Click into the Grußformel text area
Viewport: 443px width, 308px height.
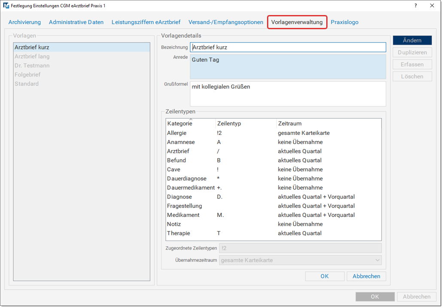(288, 94)
